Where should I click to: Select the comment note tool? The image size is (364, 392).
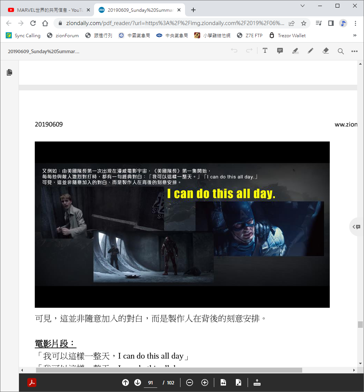pyautogui.click(x=280, y=51)
